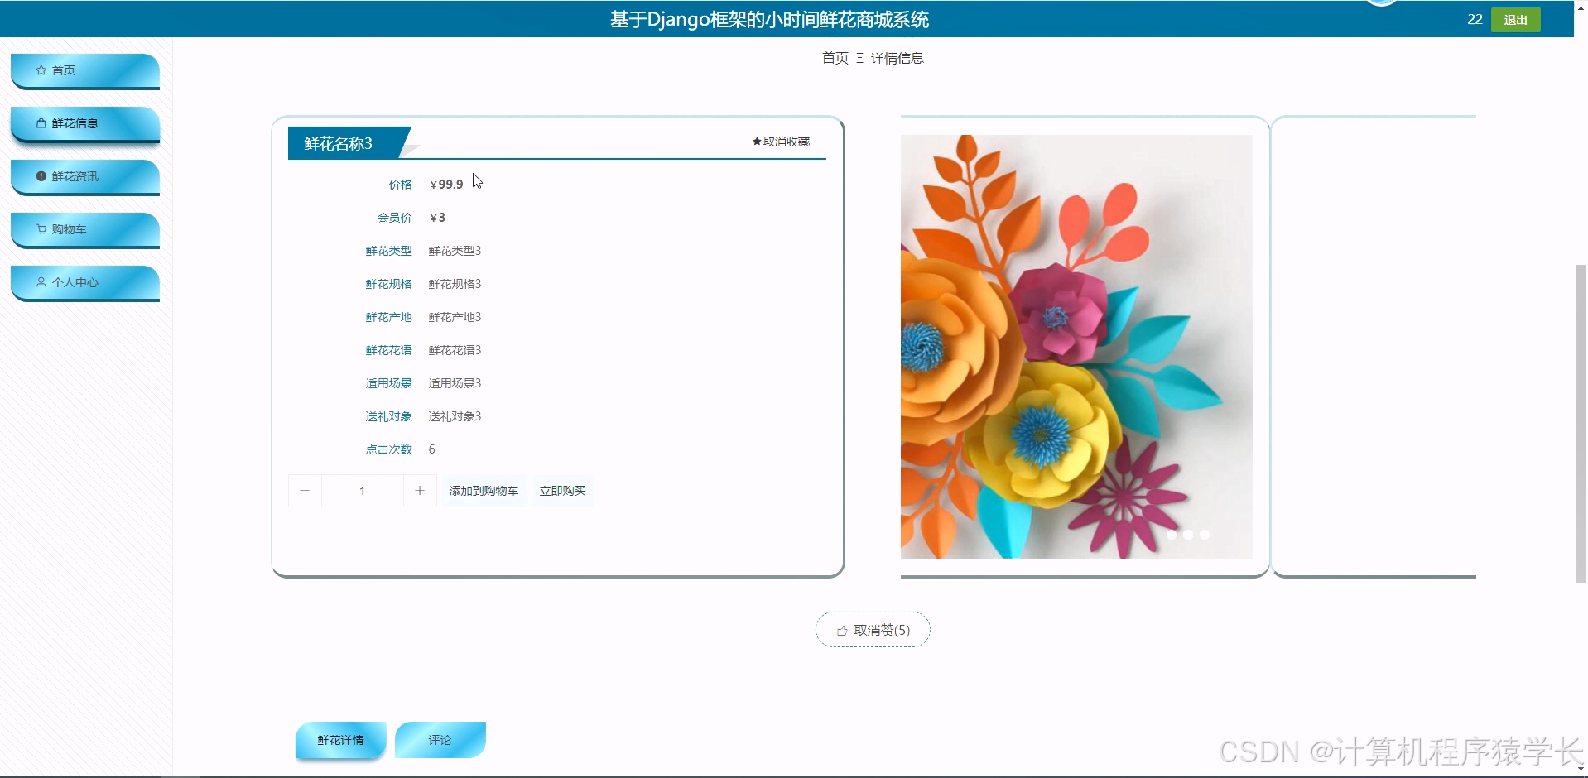
Task: Click the value 鲜花花语3
Action: tap(455, 350)
